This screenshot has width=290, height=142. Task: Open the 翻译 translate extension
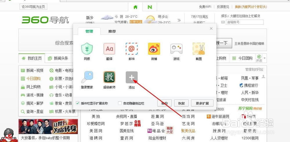click(x=109, y=49)
